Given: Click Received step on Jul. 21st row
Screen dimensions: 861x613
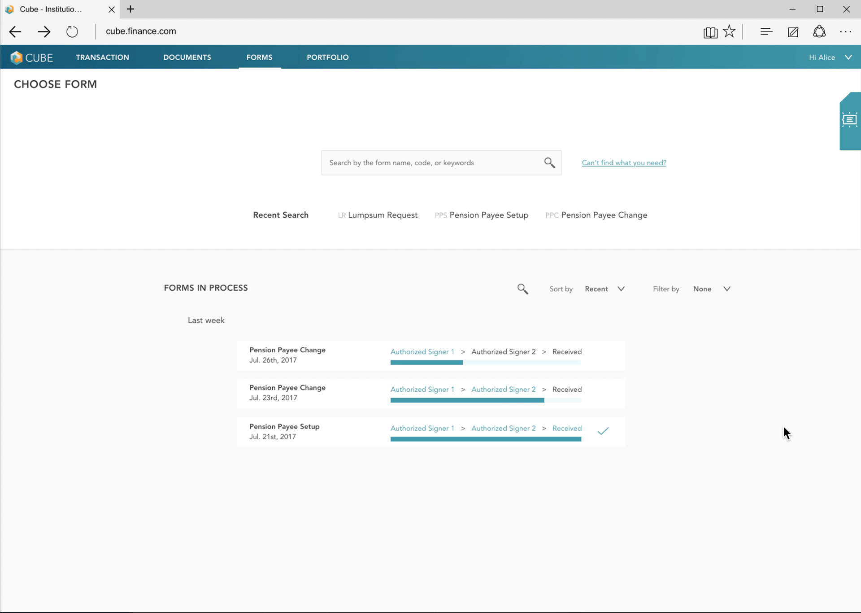Looking at the screenshot, I should (x=567, y=429).
